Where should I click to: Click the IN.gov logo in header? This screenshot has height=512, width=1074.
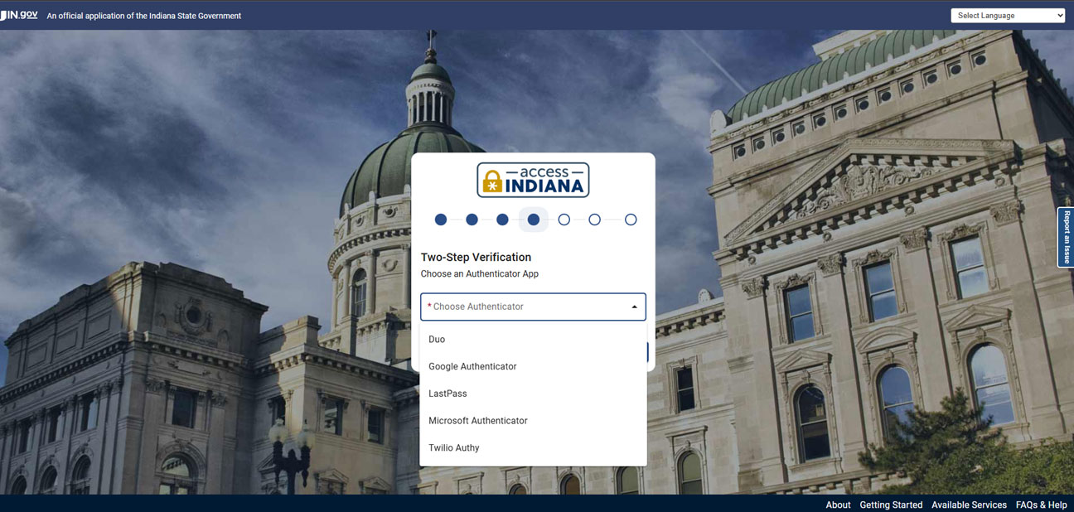(19, 15)
